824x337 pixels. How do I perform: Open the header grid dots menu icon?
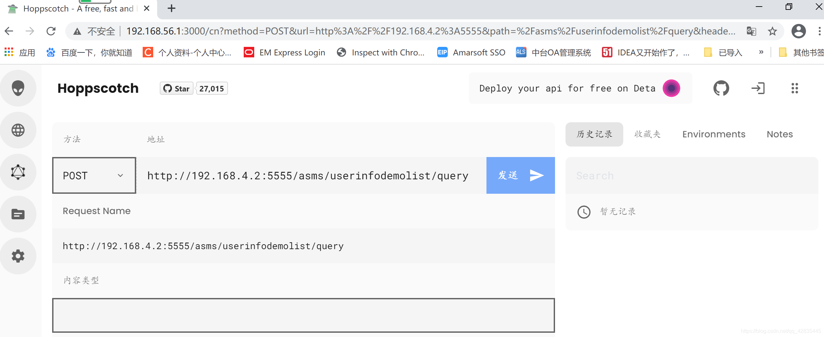click(x=794, y=88)
